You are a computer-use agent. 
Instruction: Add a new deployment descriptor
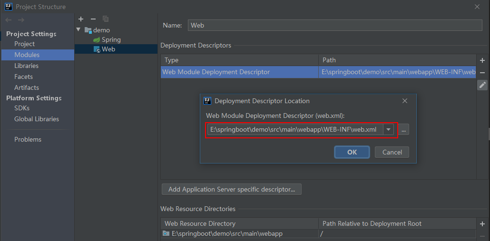pyautogui.click(x=482, y=60)
